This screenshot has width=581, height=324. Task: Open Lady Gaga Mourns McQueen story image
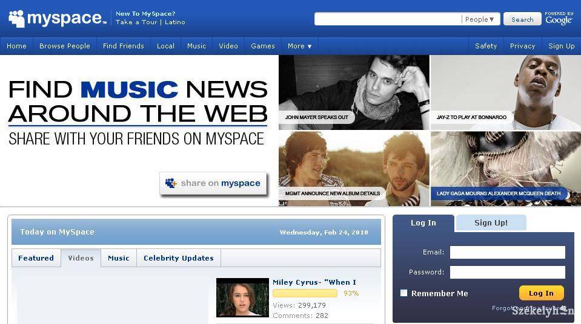[505, 169]
